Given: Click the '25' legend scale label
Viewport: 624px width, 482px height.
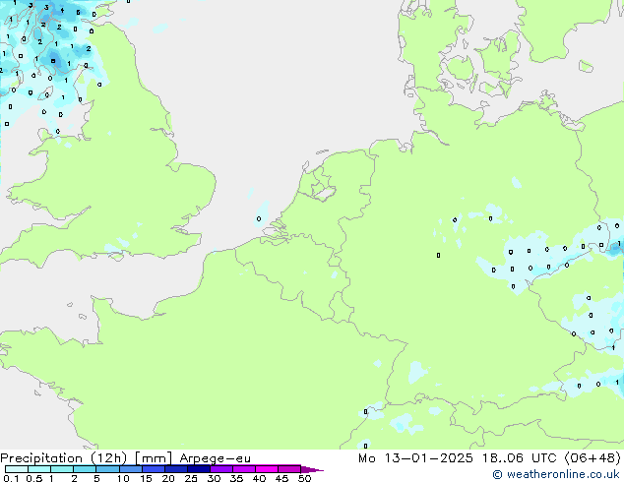Looking at the screenshot, I should point(191,478).
